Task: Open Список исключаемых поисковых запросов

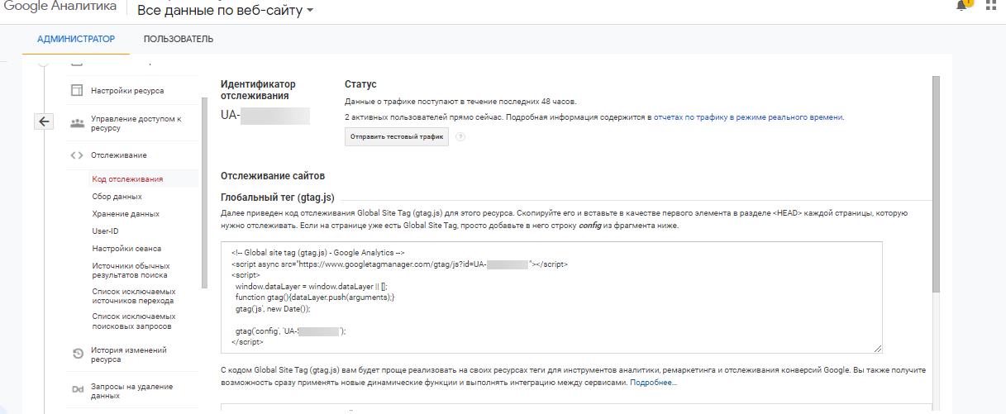Action: (134, 321)
